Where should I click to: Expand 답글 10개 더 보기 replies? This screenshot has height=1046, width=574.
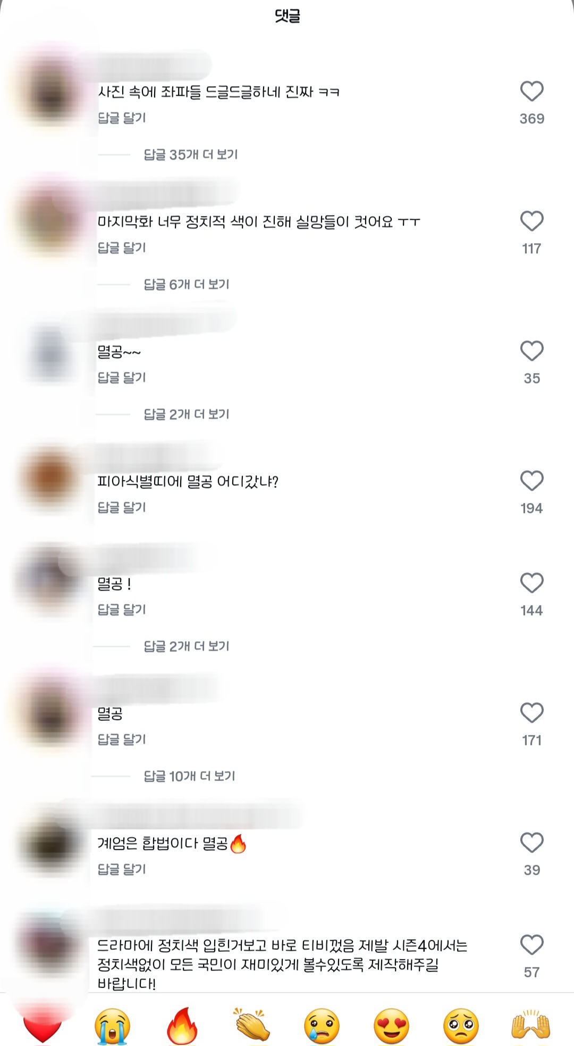click(x=189, y=776)
